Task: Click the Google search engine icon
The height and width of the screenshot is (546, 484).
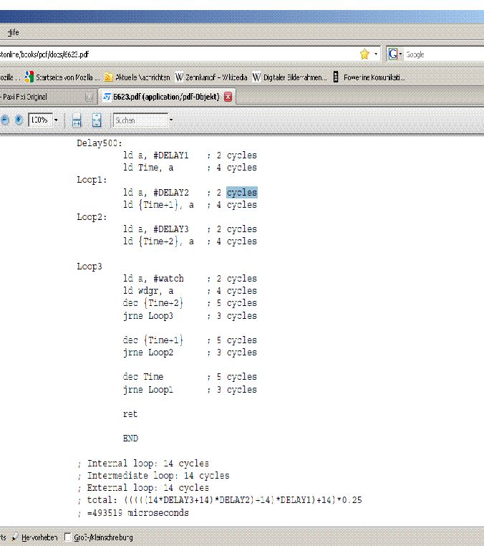Action: click(393, 54)
